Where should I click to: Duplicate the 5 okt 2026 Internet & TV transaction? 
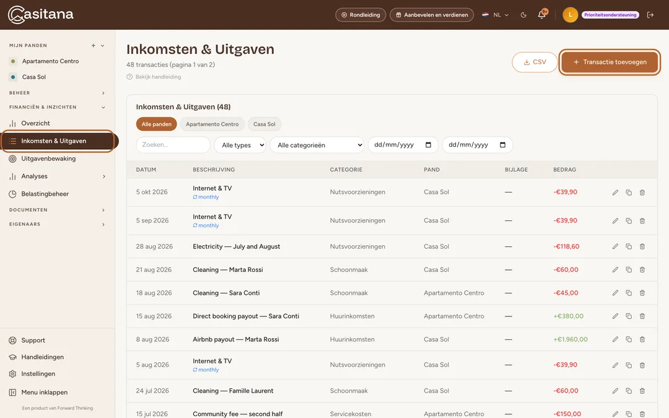(629, 193)
